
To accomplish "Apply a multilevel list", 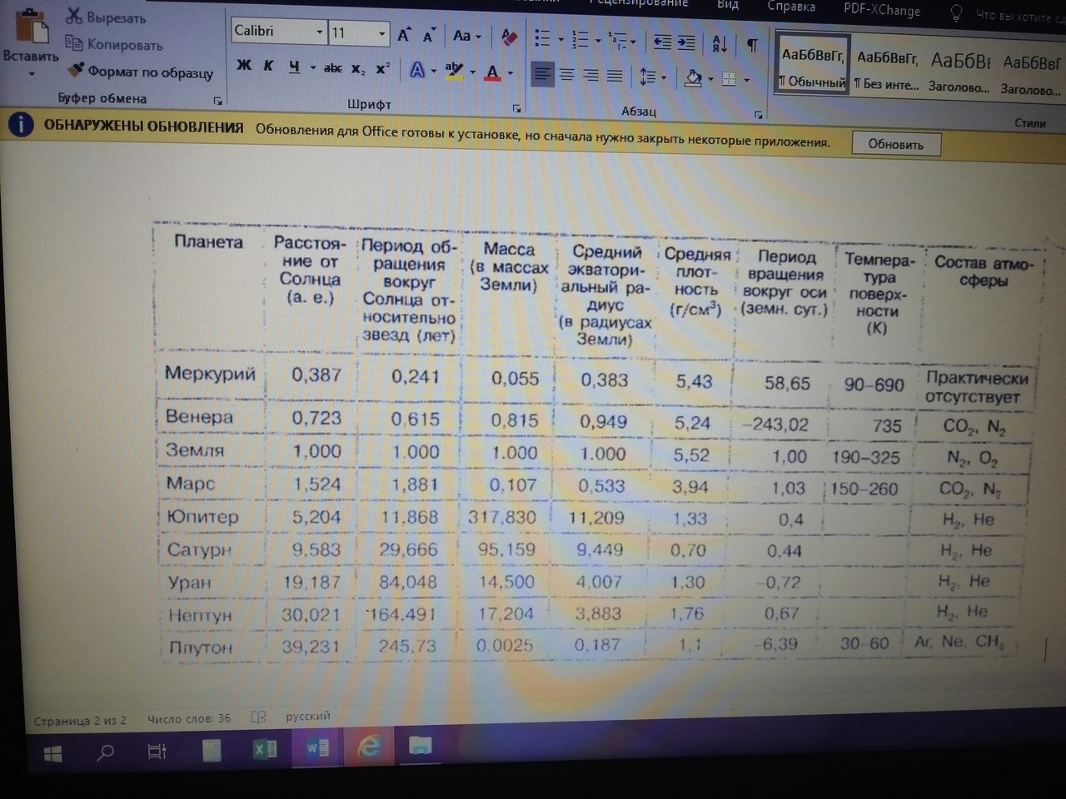I will click(x=617, y=39).
